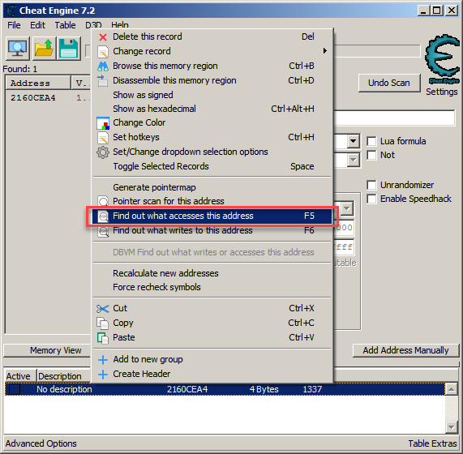Click the save floppy disk icon
This screenshot has width=463, height=454.
click(69, 49)
